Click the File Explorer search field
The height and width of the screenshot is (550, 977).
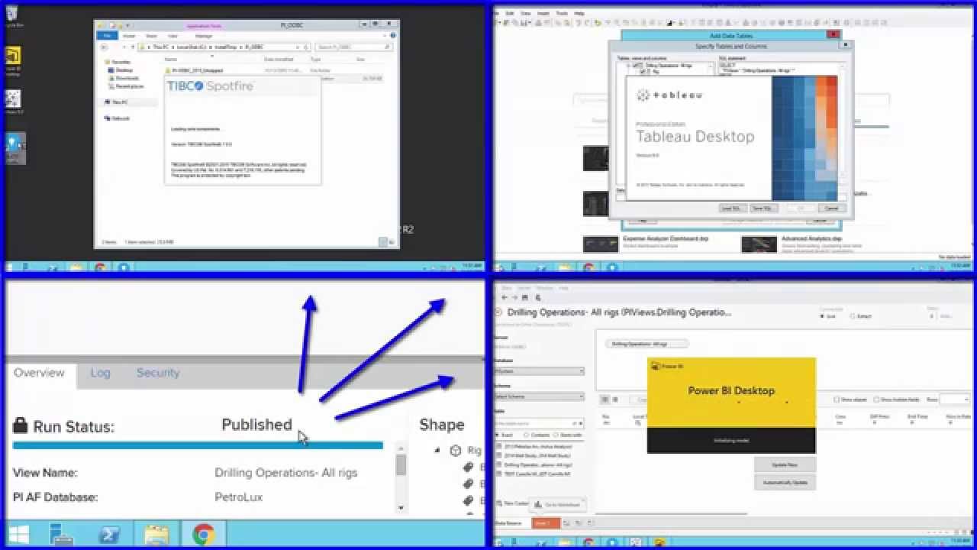[353, 47]
